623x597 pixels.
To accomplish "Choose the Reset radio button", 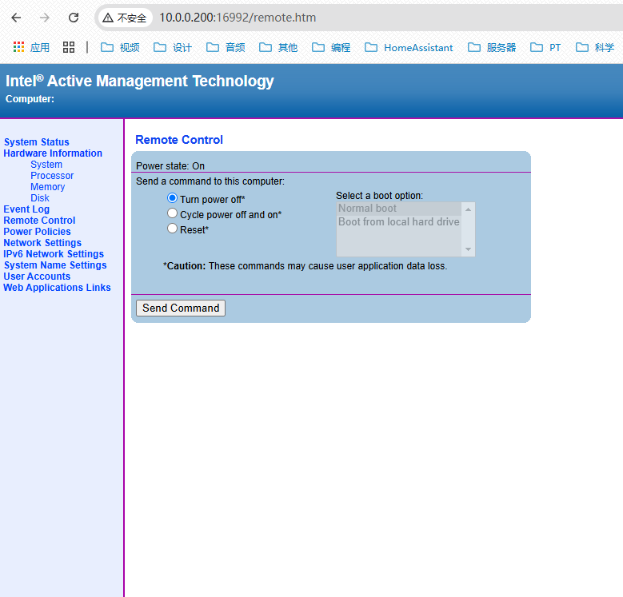I will pyautogui.click(x=172, y=229).
